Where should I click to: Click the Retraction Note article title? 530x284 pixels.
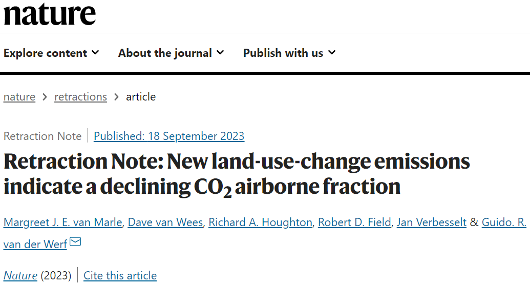pos(237,174)
